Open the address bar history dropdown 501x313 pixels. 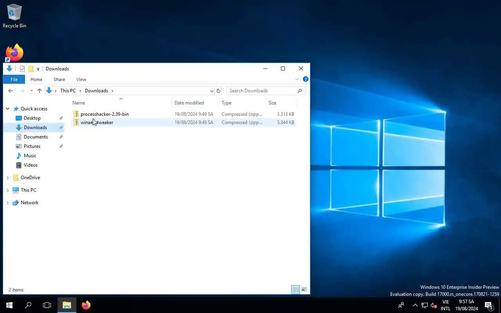(x=212, y=91)
